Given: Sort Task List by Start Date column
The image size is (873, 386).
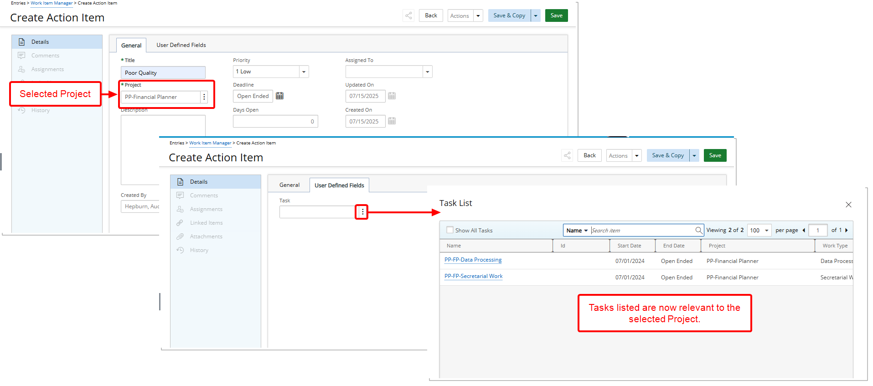Looking at the screenshot, I should pos(632,246).
